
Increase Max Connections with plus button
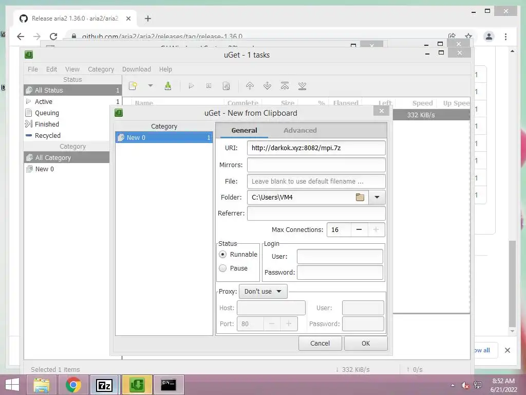[376, 230]
